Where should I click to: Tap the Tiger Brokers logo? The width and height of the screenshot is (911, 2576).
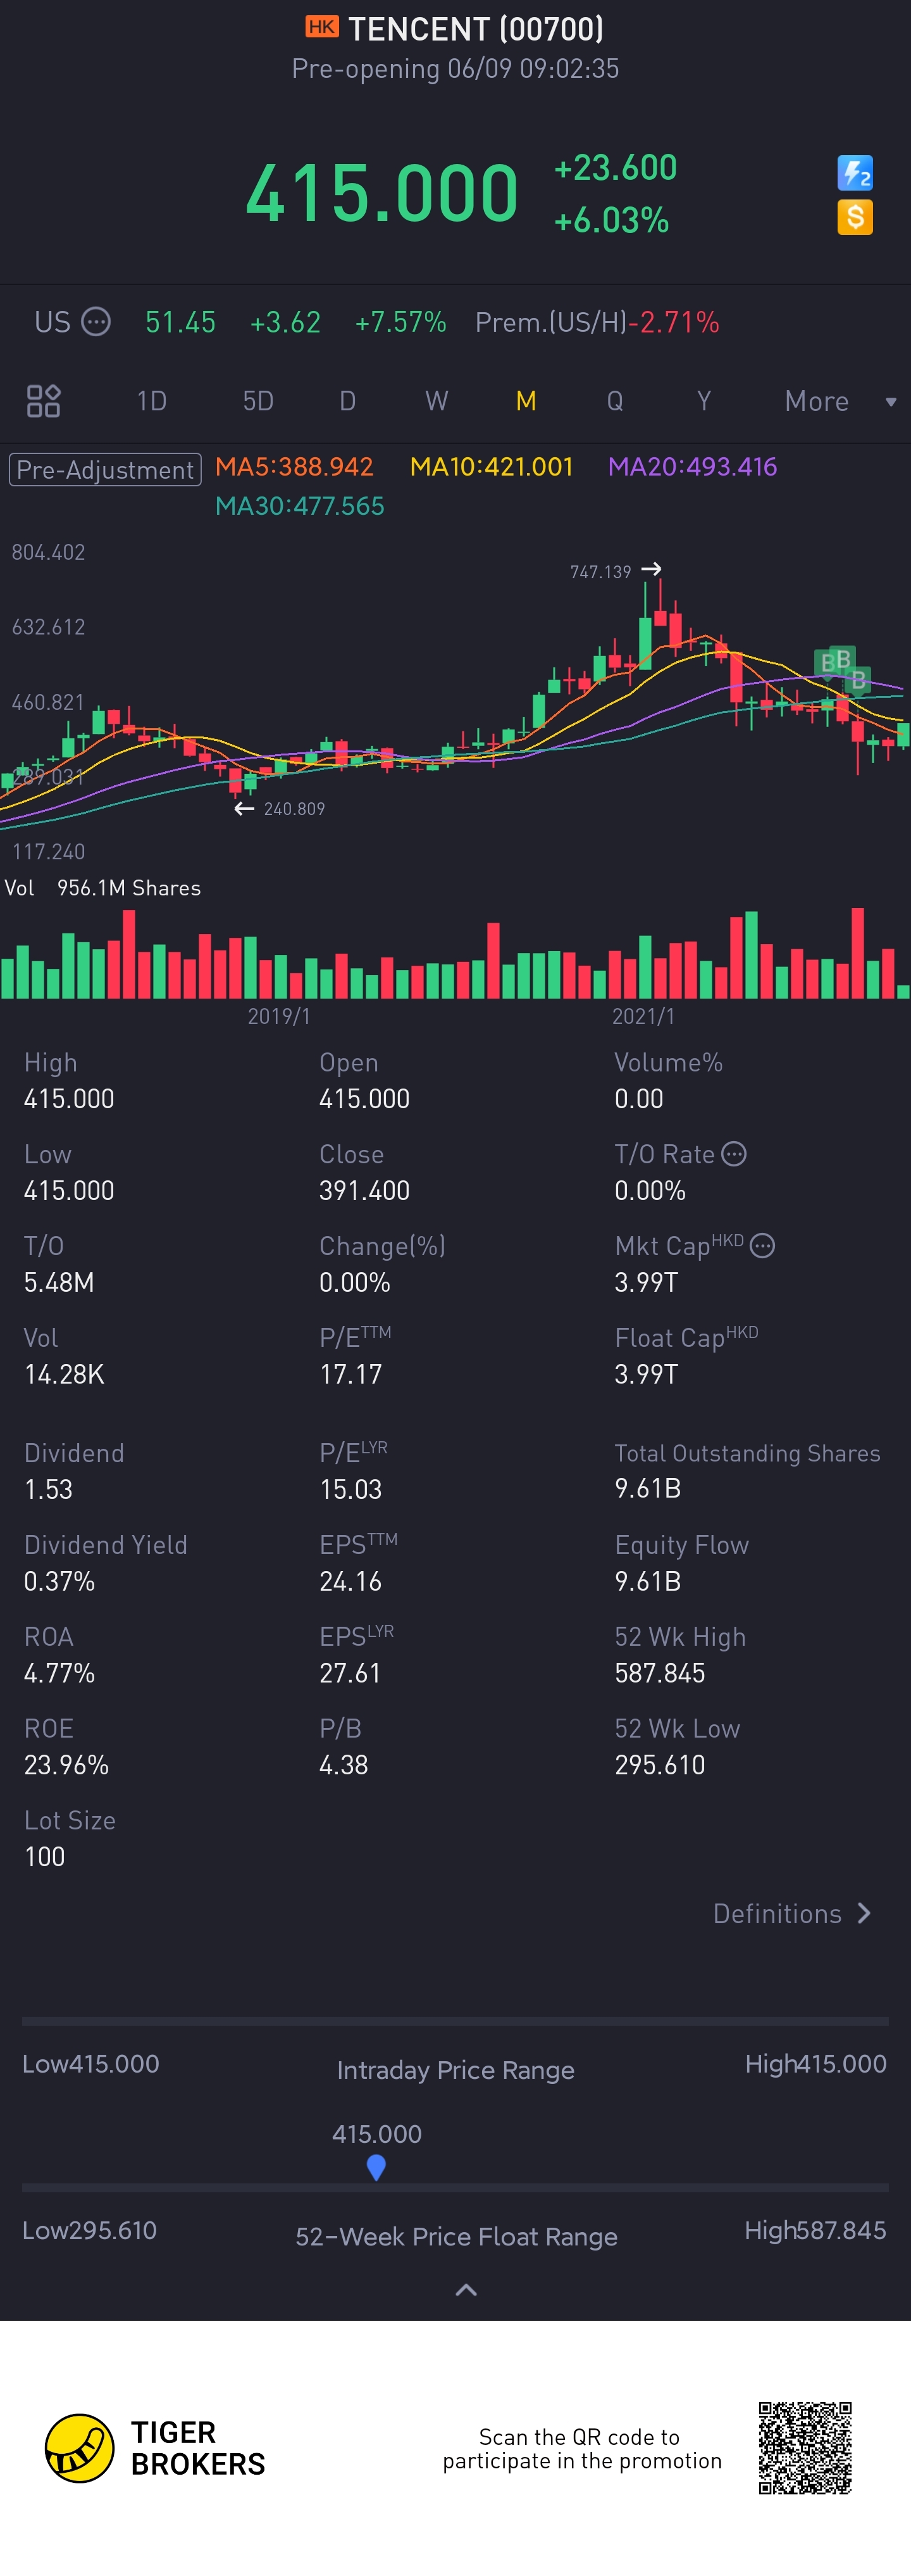click(x=155, y=2448)
